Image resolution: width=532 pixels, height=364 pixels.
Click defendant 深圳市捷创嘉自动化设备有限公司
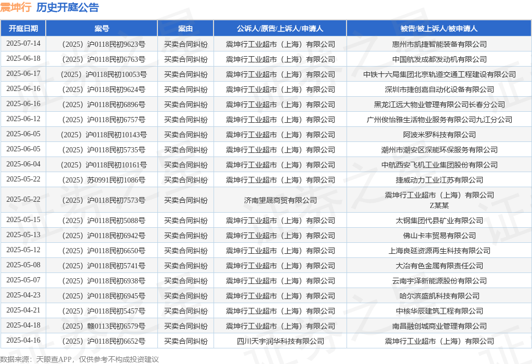coord(440,89)
